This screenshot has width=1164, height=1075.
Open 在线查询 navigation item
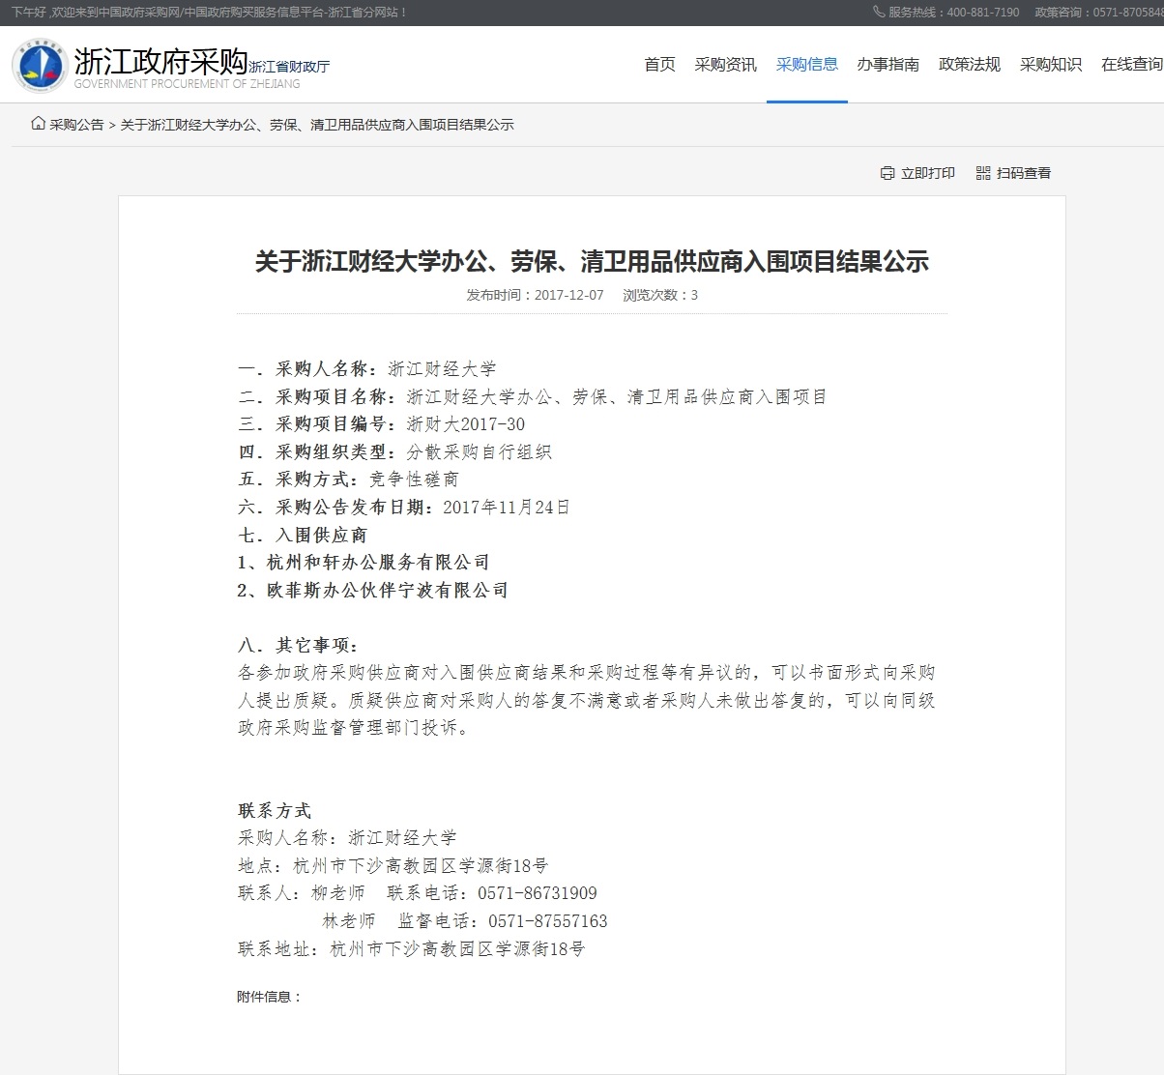coord(1131,65)
